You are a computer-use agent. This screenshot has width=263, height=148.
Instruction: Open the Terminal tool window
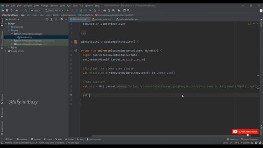36,139
